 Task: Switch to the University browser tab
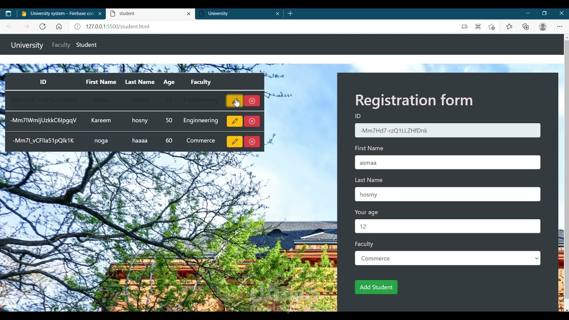pos(239,13)
